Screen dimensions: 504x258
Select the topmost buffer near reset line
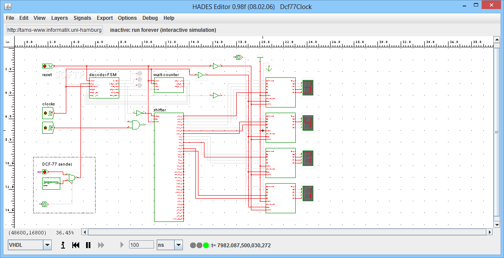[x=216, y=66]
